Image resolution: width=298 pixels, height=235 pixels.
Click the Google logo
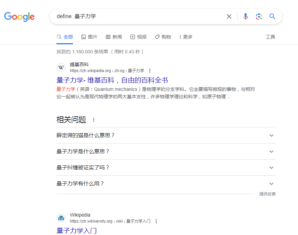click(x=19, y=17)
